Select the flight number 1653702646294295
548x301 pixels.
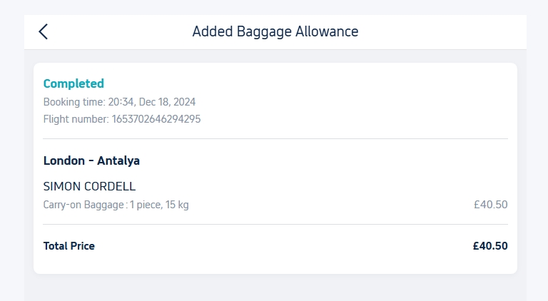pos(156,119)
